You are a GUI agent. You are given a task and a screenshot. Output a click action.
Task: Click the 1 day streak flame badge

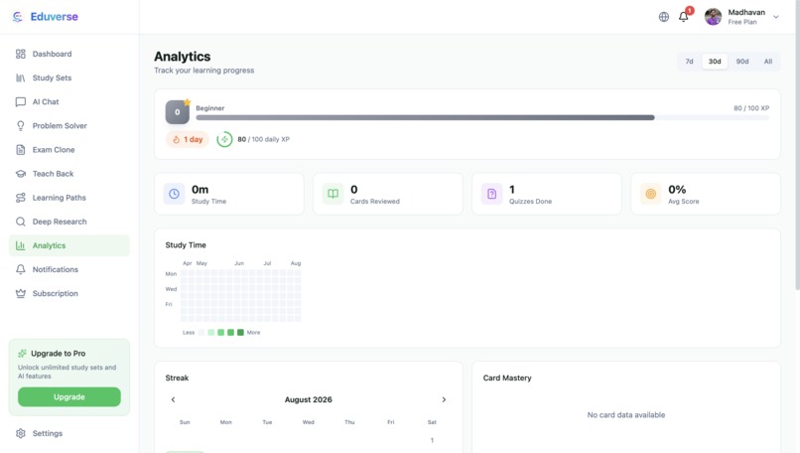tap(188, 139)
